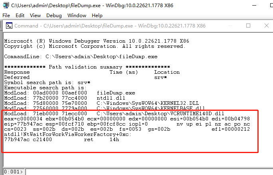This screenshot has width=273, height=175.
Task: Maximize the Command sub-window
Action: pyautogui.click(x=248, y=26)
